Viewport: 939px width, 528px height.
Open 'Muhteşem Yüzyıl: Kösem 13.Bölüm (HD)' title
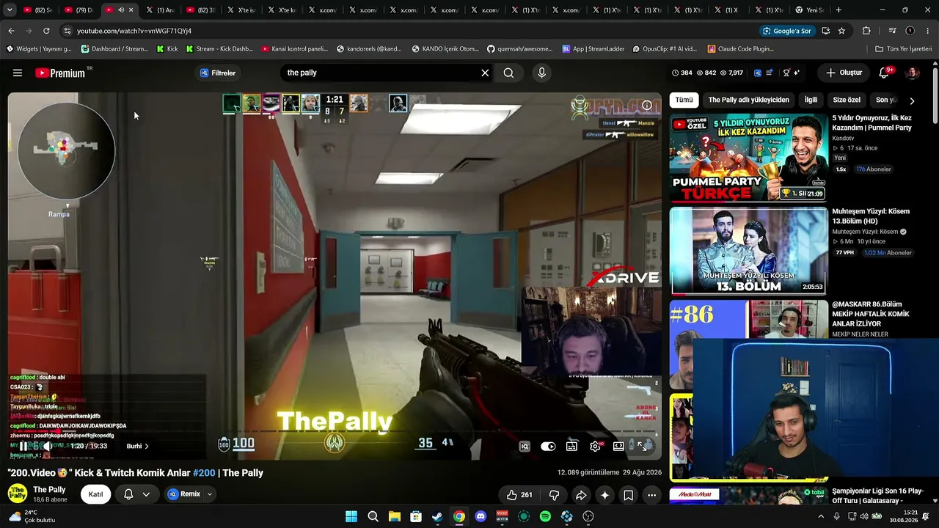871,216
